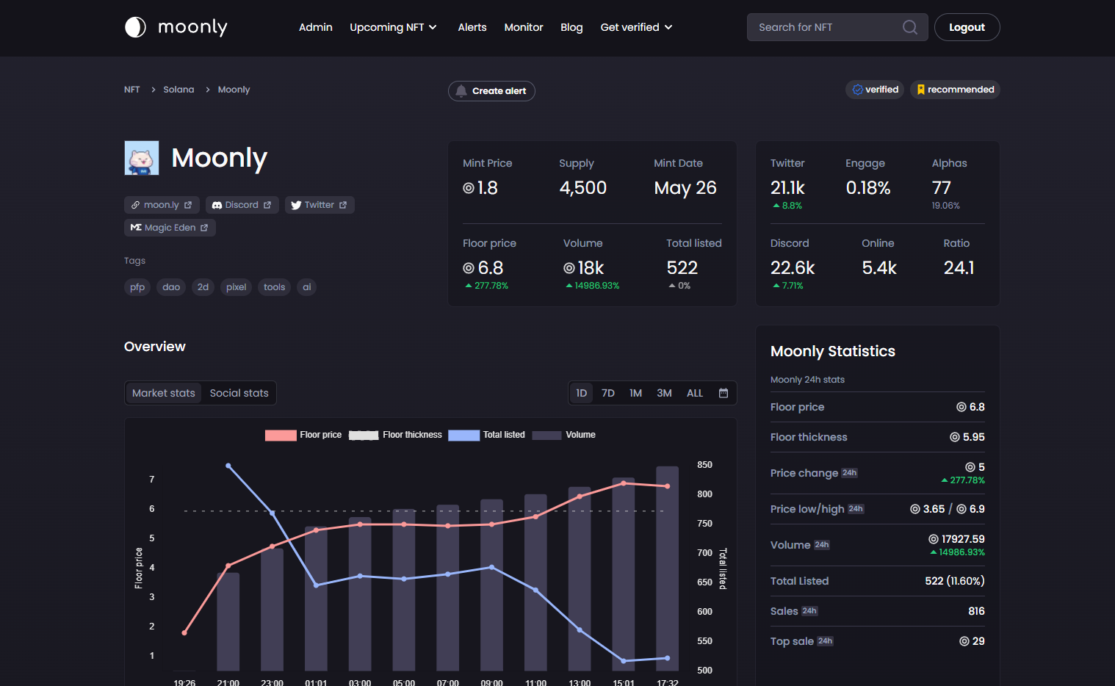The height and width of the screenshot is (686, 1115).
Task: Go to Solana breadcrumb link
Action: (178, 90)
